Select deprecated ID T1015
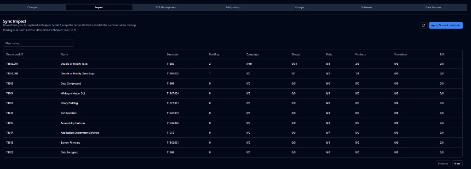471x169 pixels. [10, 123]
